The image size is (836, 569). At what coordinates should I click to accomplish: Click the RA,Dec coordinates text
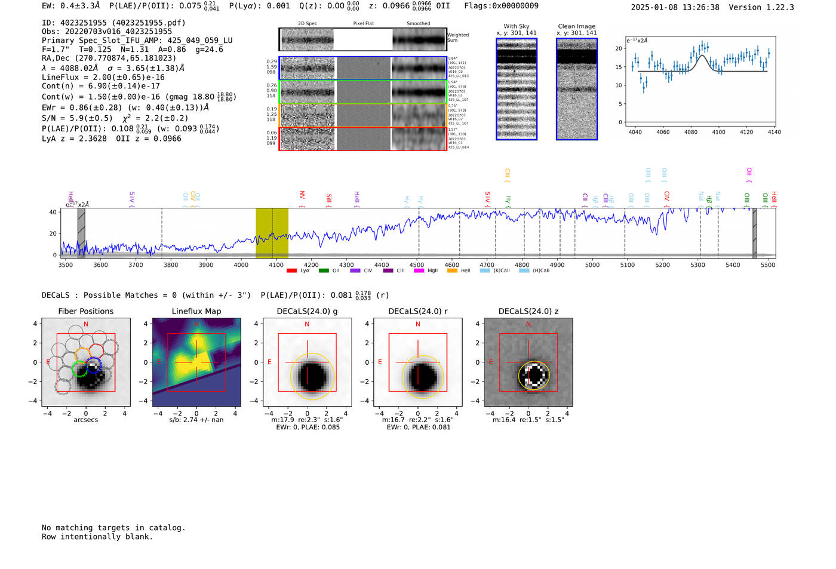(x=109, y=59)
